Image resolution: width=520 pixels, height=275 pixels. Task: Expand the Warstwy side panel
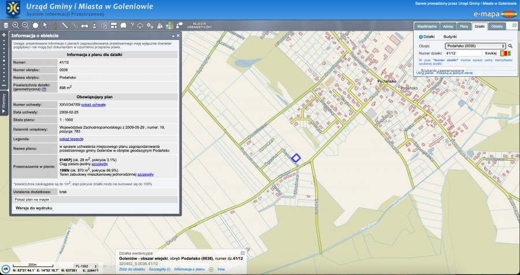click(3, 103)
